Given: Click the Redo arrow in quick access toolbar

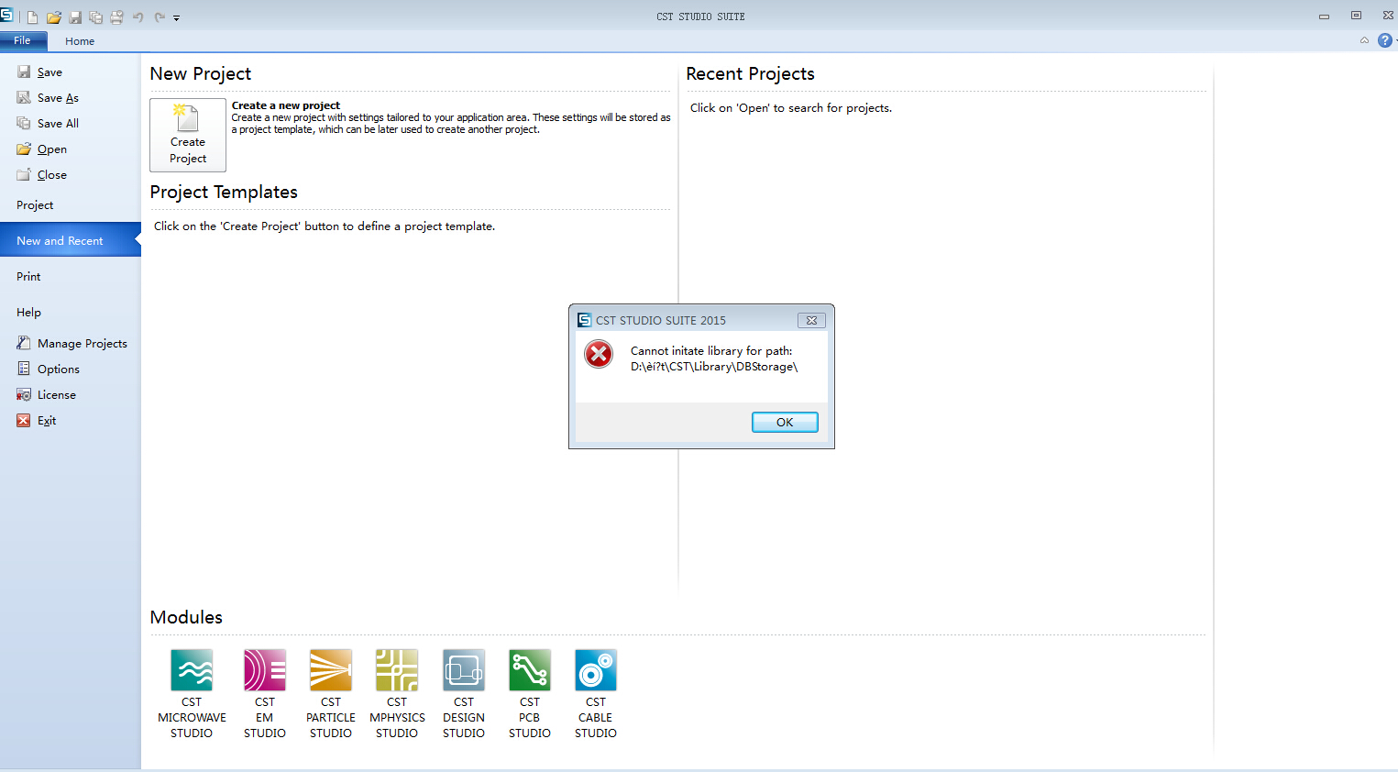Looking at the screenshot, I should pyautogui.click(x=160, y=17).
